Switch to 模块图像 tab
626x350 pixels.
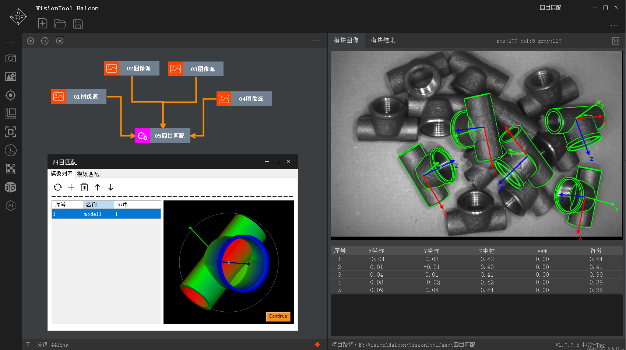pyautogui.click(x=346, y=41)
